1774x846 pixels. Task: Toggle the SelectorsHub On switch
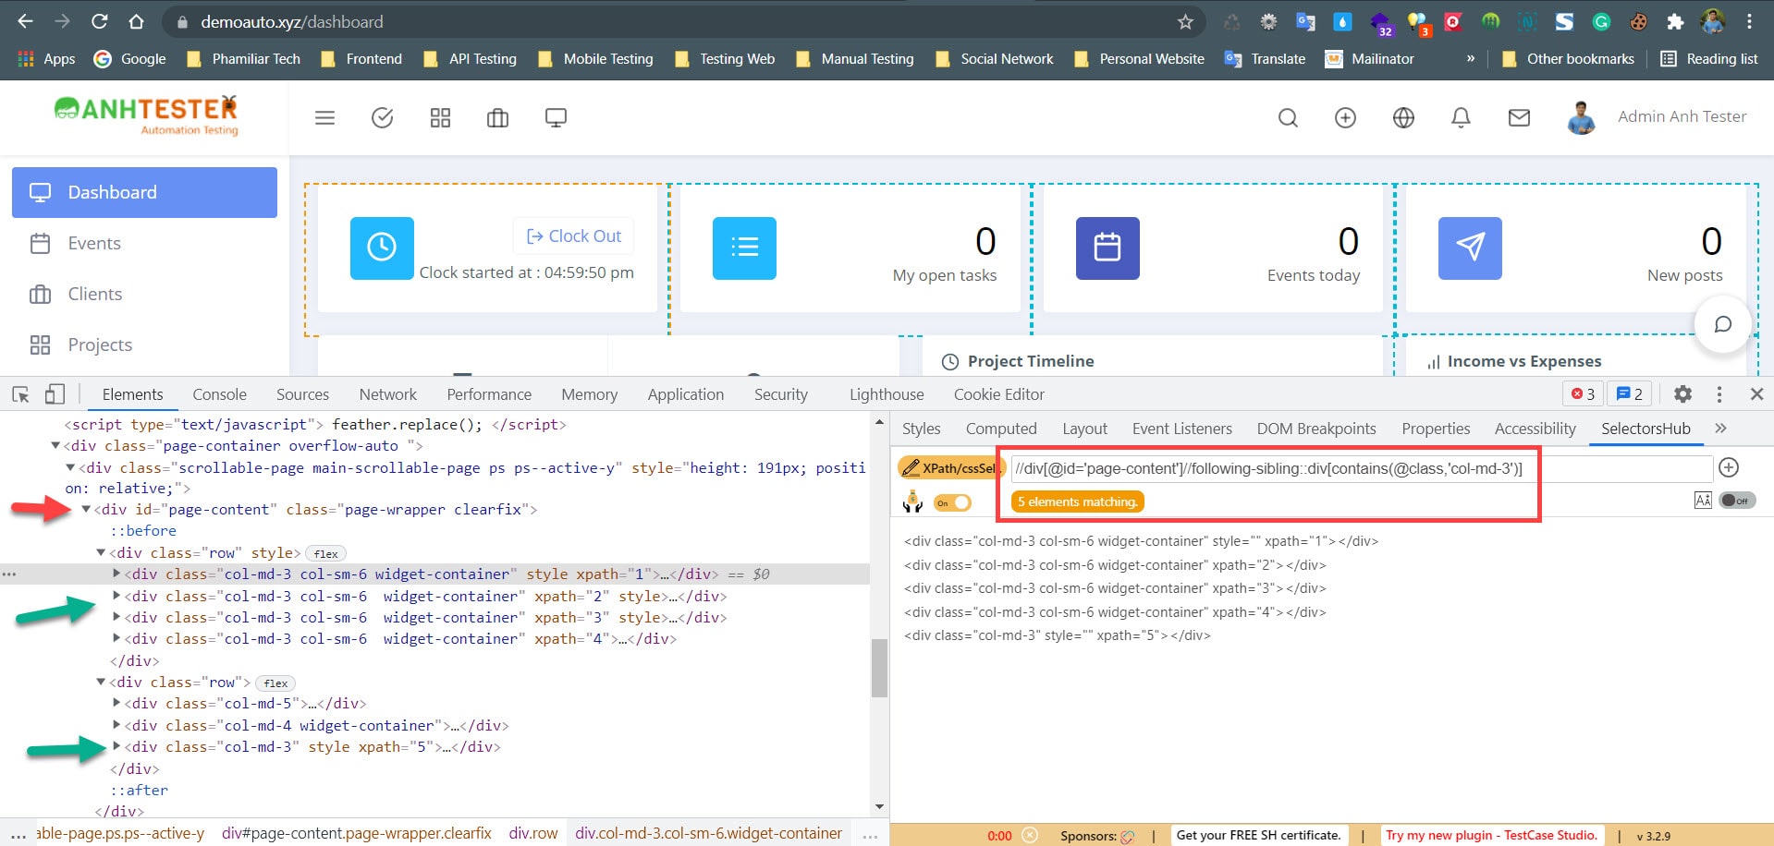coord(953,502)
